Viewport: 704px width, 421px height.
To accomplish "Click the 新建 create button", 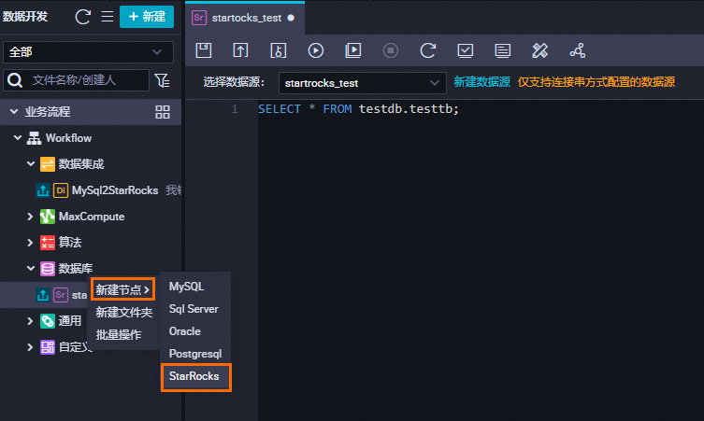I will point(147,17).
